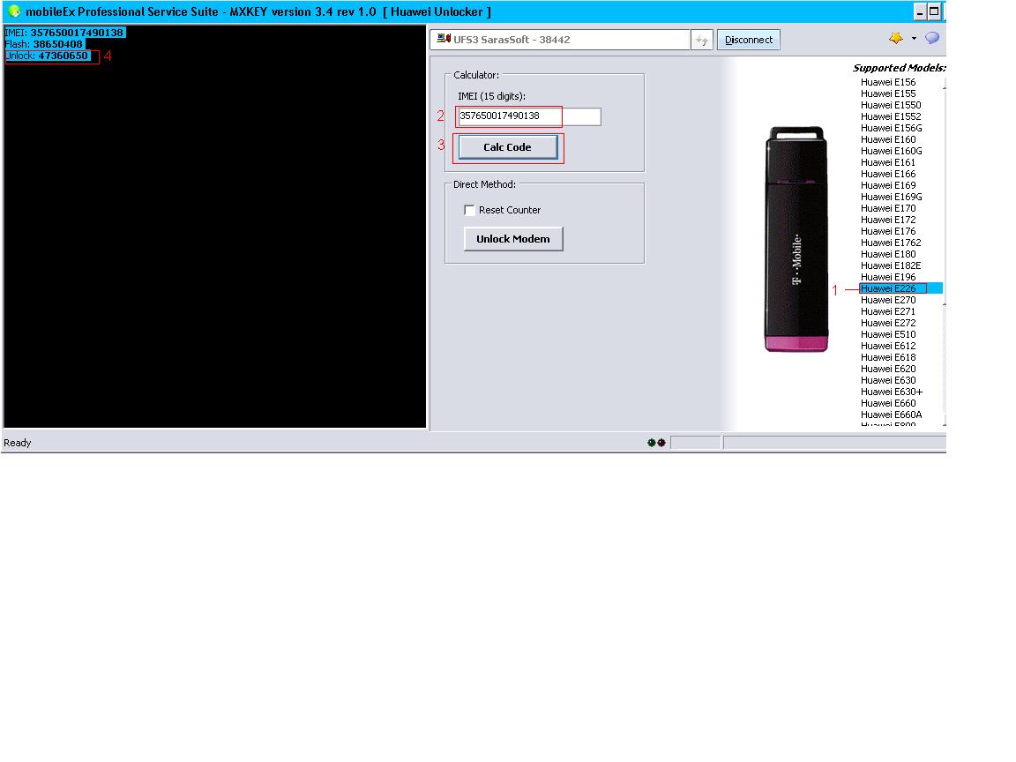
Task: Select Huawei E172 in the list
Action: tap(888, 220)
